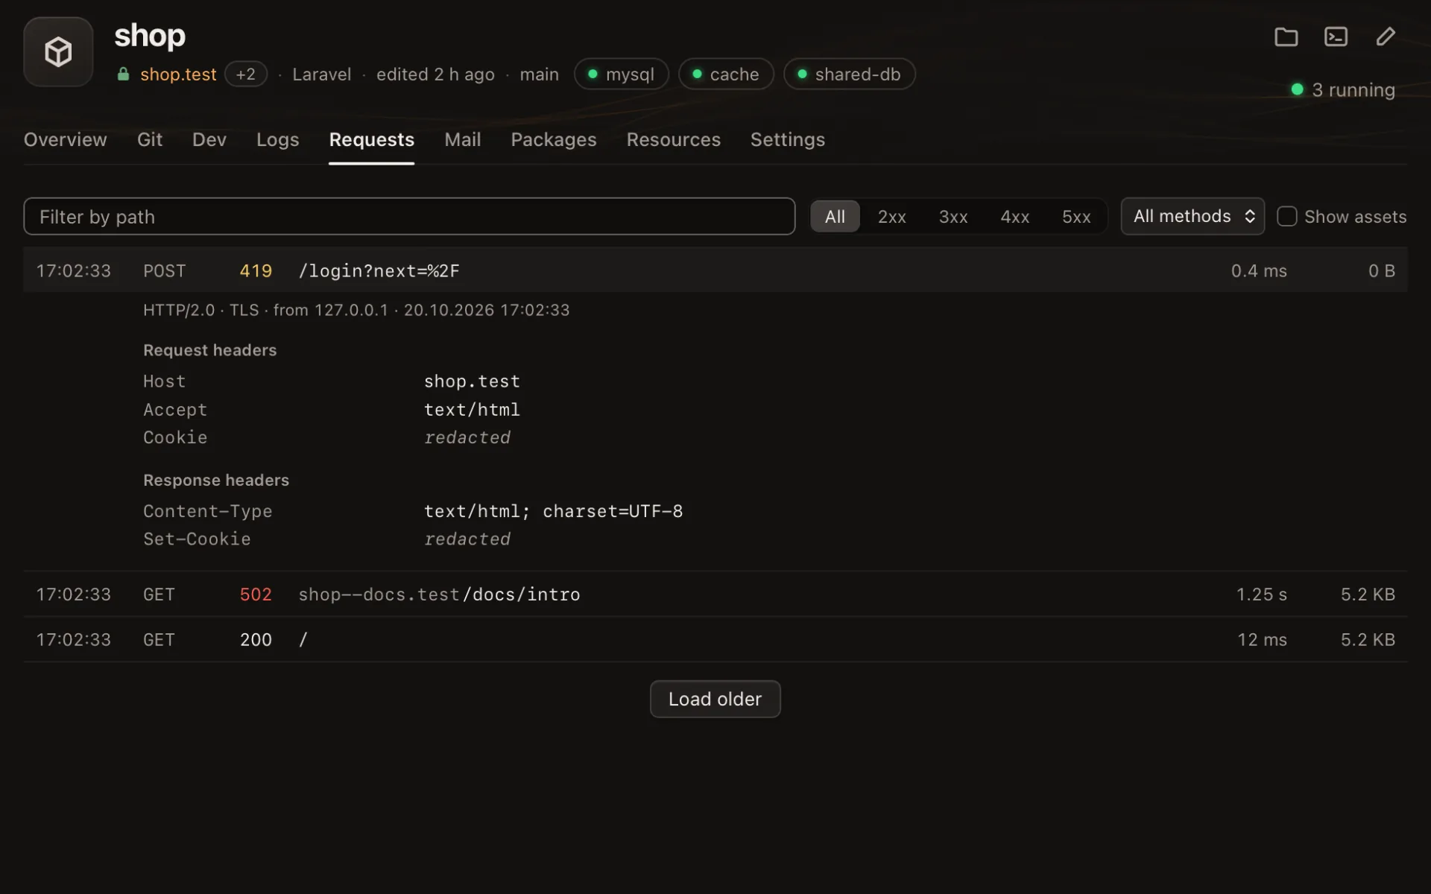Image resolution: width=1431 pixels, height=894 pixels.
Task: Click the cache service badge
Action: [x=726, y=74]
